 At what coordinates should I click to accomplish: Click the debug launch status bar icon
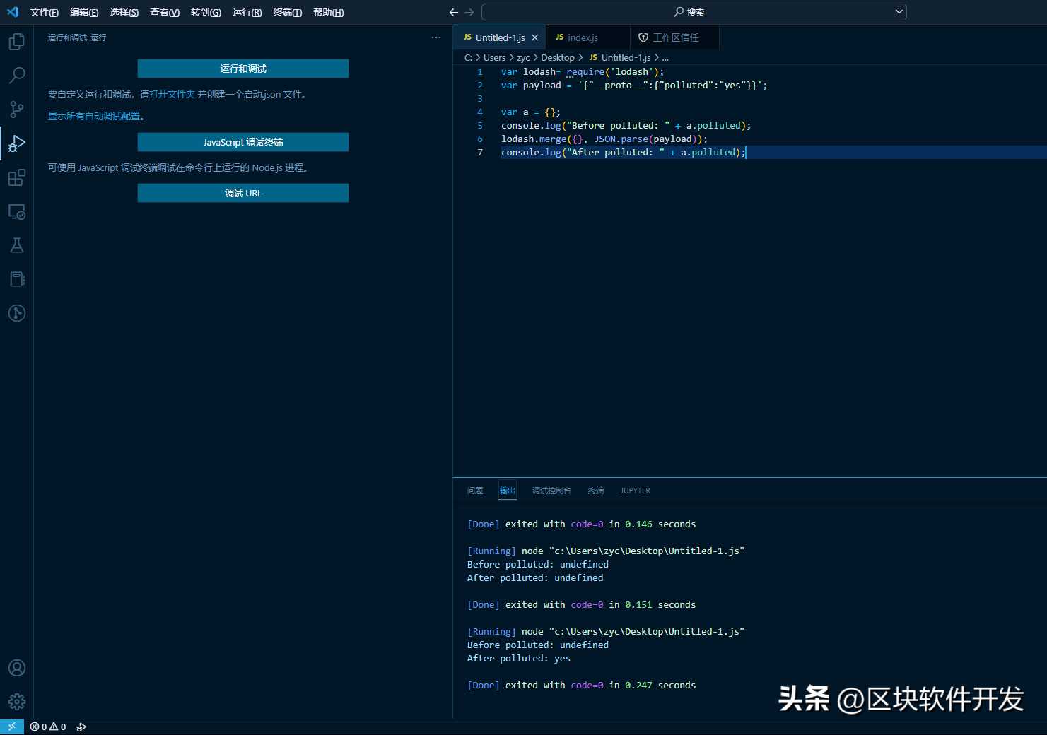81,727
